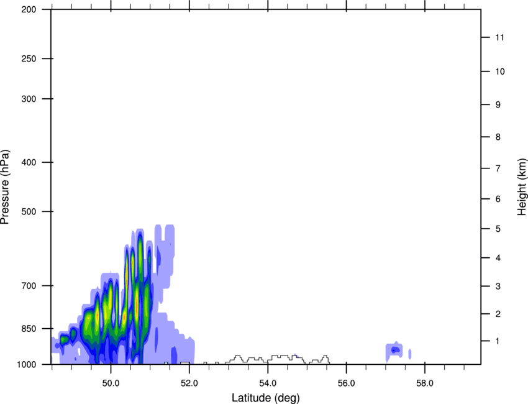Select the 1000 pressure tick label

click(x=27, y=365)
